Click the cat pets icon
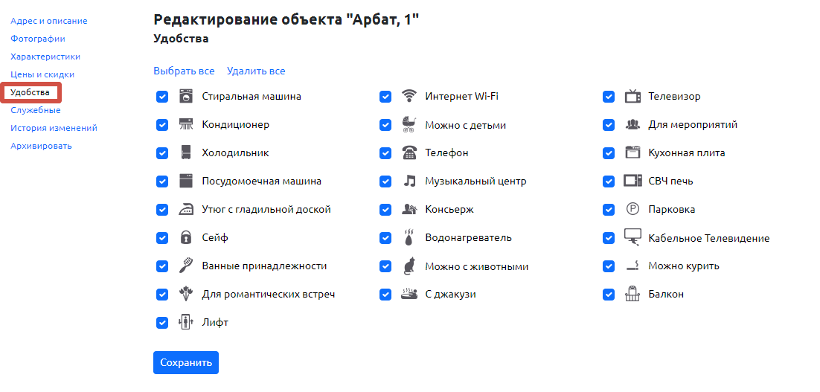Image resolution: width=820 pixels, height=392 pixels. 409,266
